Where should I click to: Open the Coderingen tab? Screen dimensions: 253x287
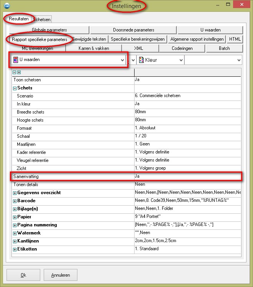182,48
